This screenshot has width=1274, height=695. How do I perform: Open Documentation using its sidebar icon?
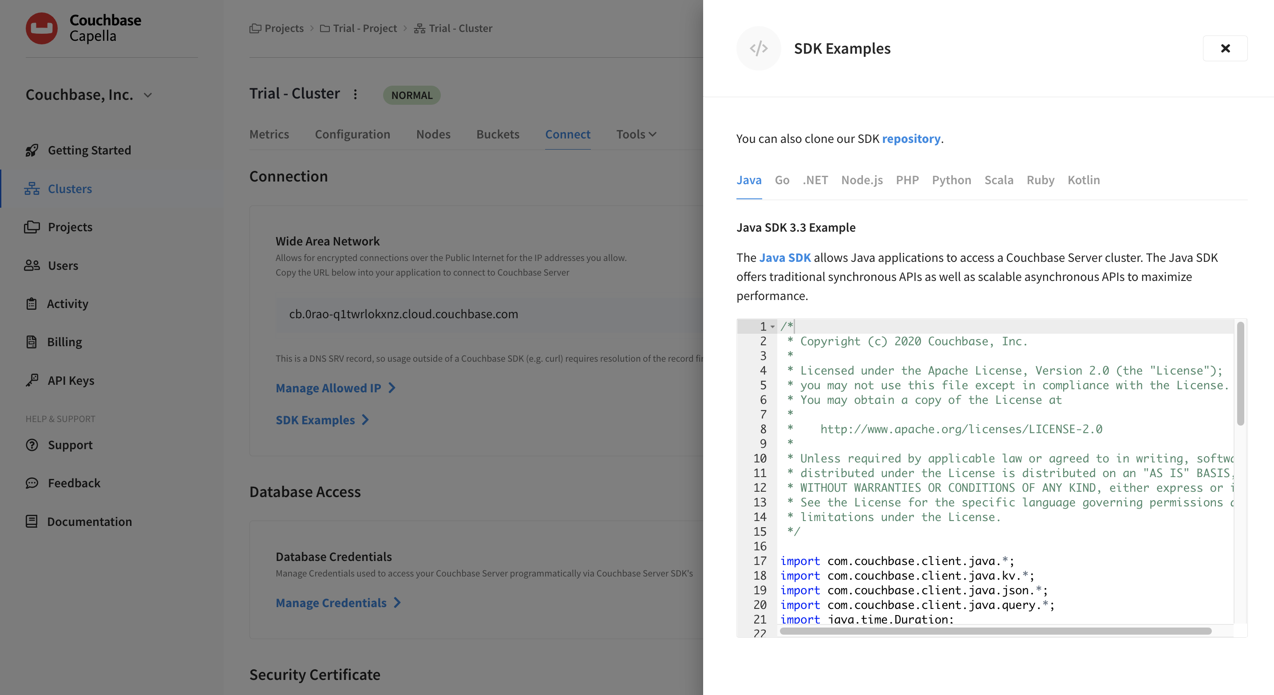coord(32,521)
